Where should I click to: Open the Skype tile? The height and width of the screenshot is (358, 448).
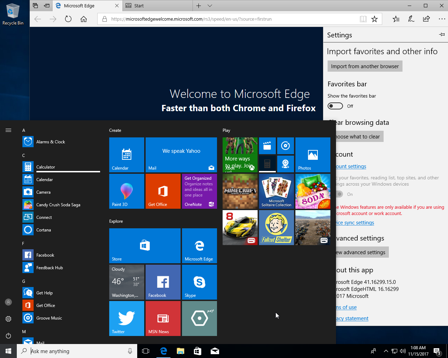pos(199,282)
